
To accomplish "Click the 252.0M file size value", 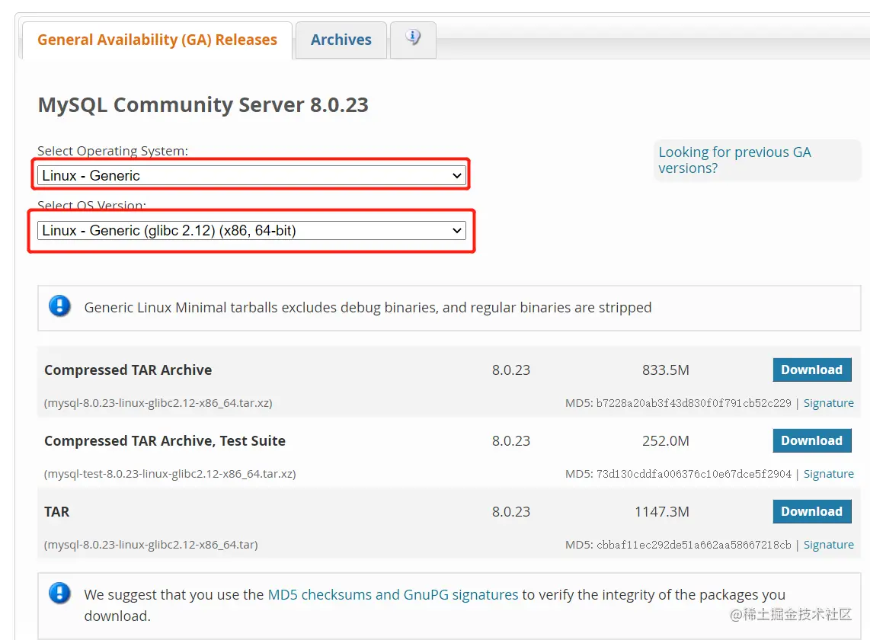I will [x=665, y=440].
